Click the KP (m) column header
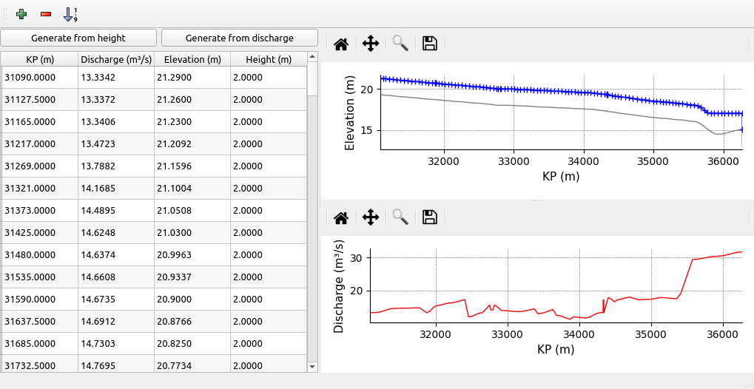Image resolution: width=754 pixels, height=389 pixels. [39, 59]
